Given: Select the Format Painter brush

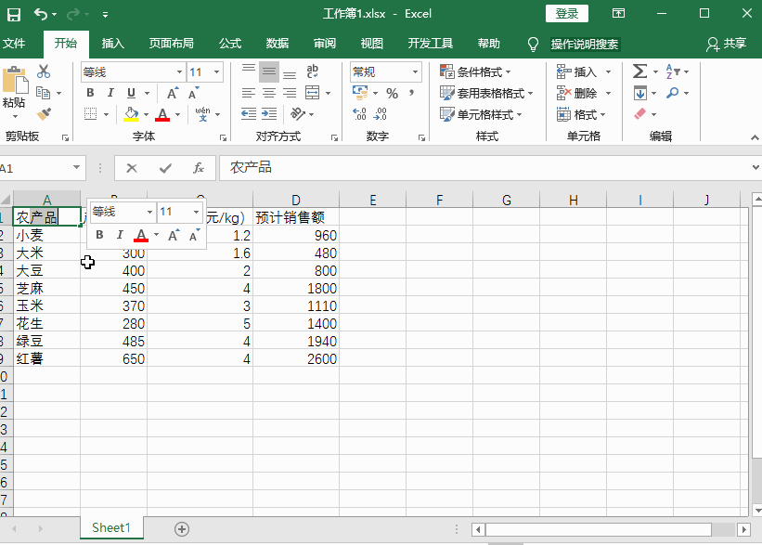Looking at the screenshot, I should 44,113.
